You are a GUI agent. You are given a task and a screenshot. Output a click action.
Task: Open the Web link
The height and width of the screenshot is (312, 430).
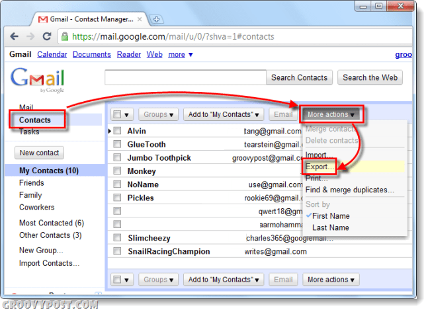(x=154, y=54)
